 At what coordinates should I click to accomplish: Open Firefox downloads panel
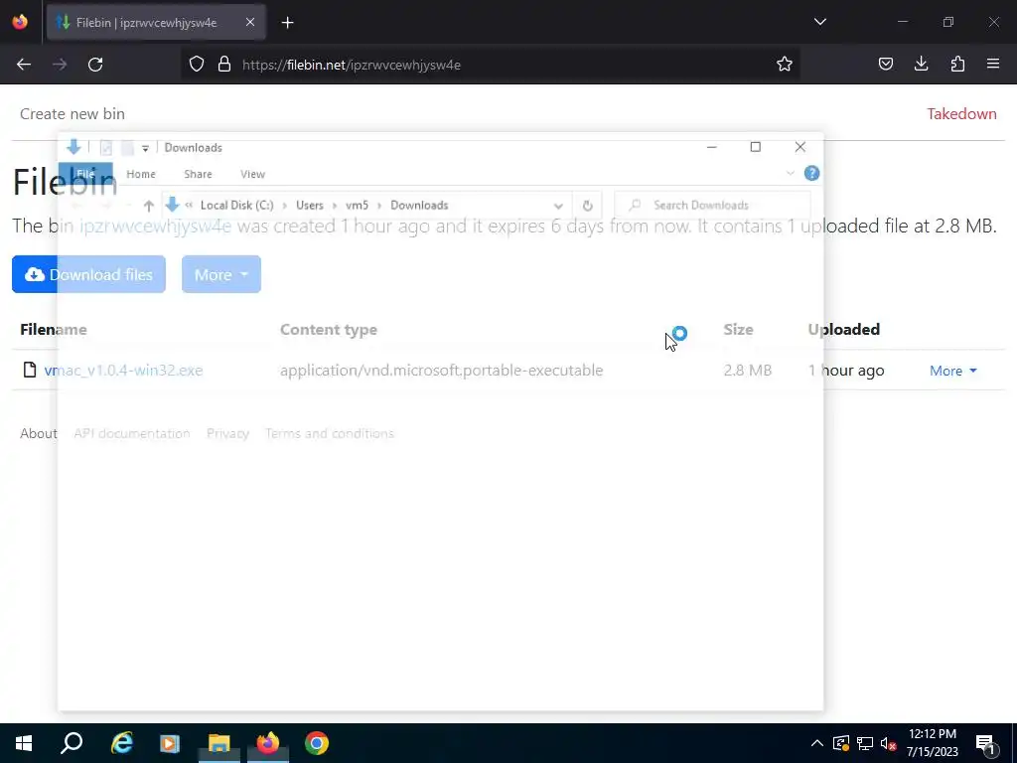tap(921, 65)
